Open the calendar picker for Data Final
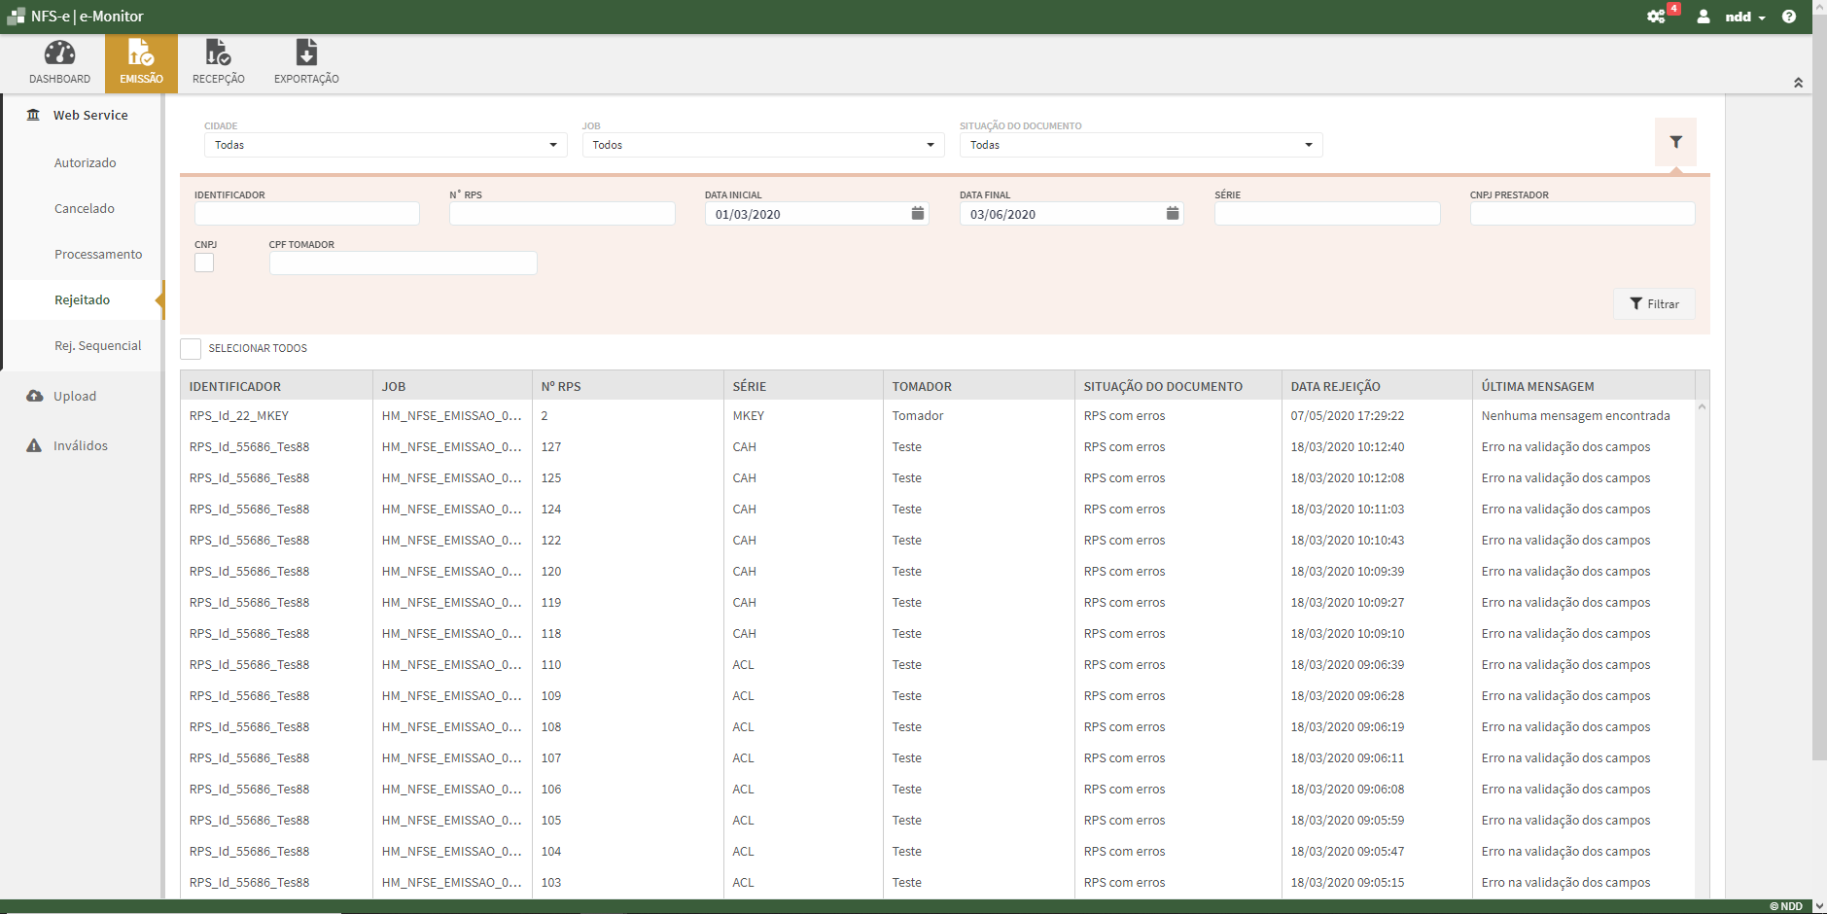This screenshot has height=914, width=1827. [x=1173, y=213]
